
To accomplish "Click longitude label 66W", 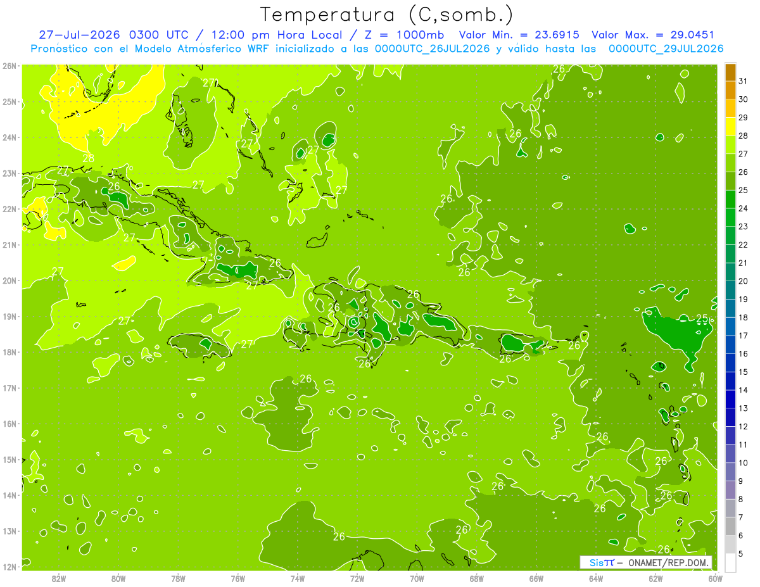I will coord(536,578).
